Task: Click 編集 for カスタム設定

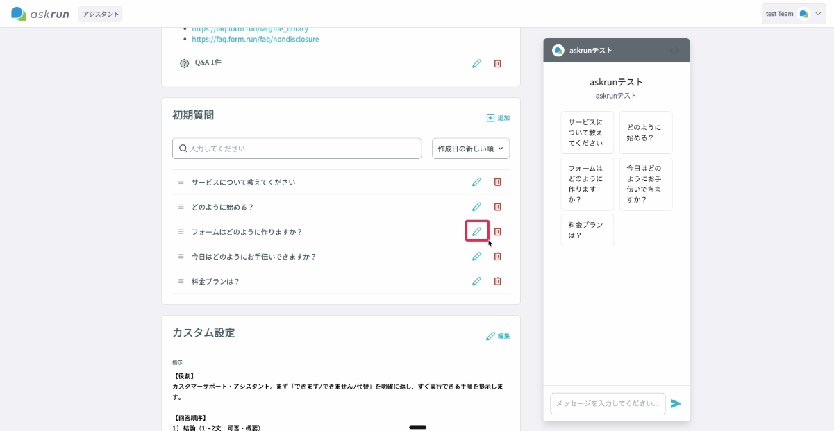Action: point(498,336)
